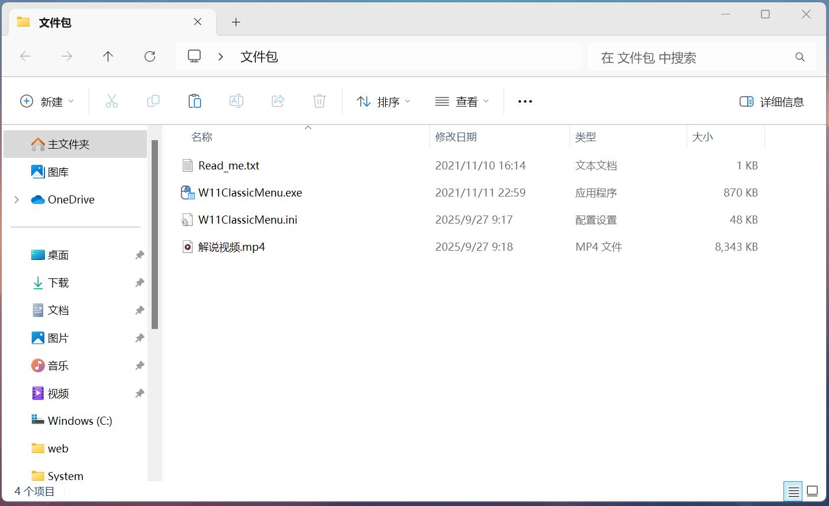The width and height of the screenshot is (829, 506).
Task: Go up one directory level
Action: (108, 56)
